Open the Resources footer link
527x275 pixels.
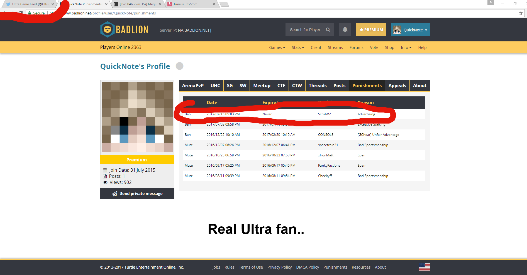point(361,267)
